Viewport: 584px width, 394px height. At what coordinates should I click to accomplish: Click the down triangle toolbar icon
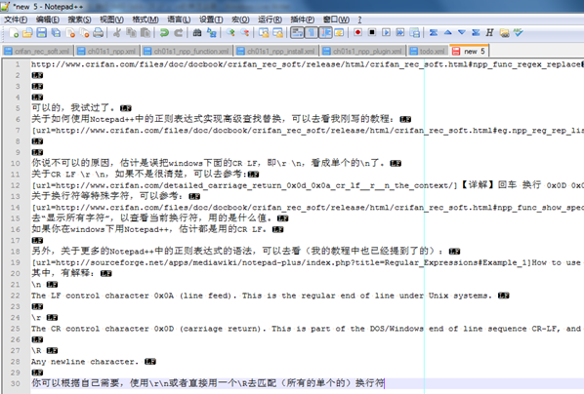tap(462, 33)
